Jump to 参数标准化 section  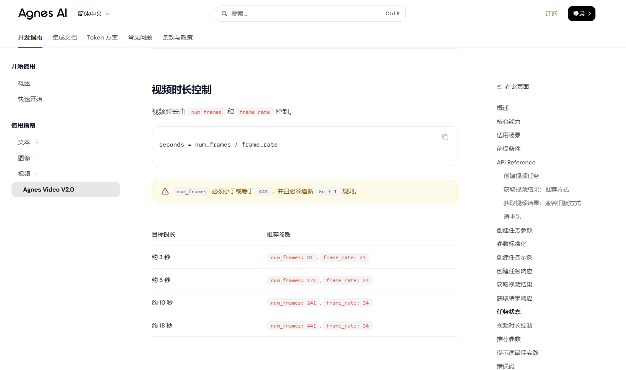point(511,244)
